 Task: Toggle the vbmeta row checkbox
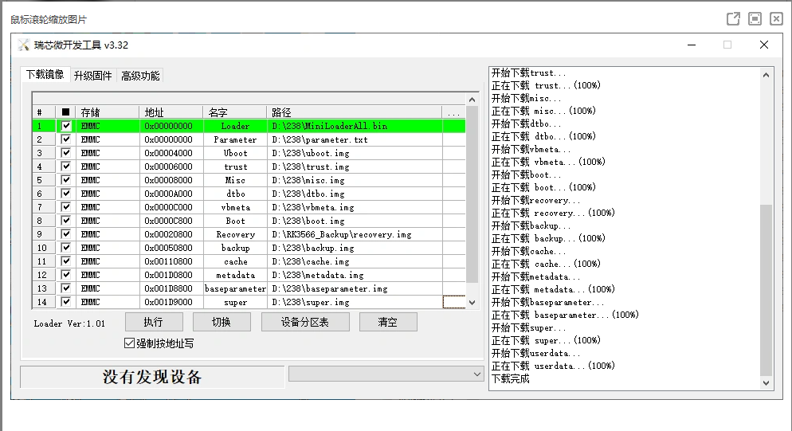66,206
